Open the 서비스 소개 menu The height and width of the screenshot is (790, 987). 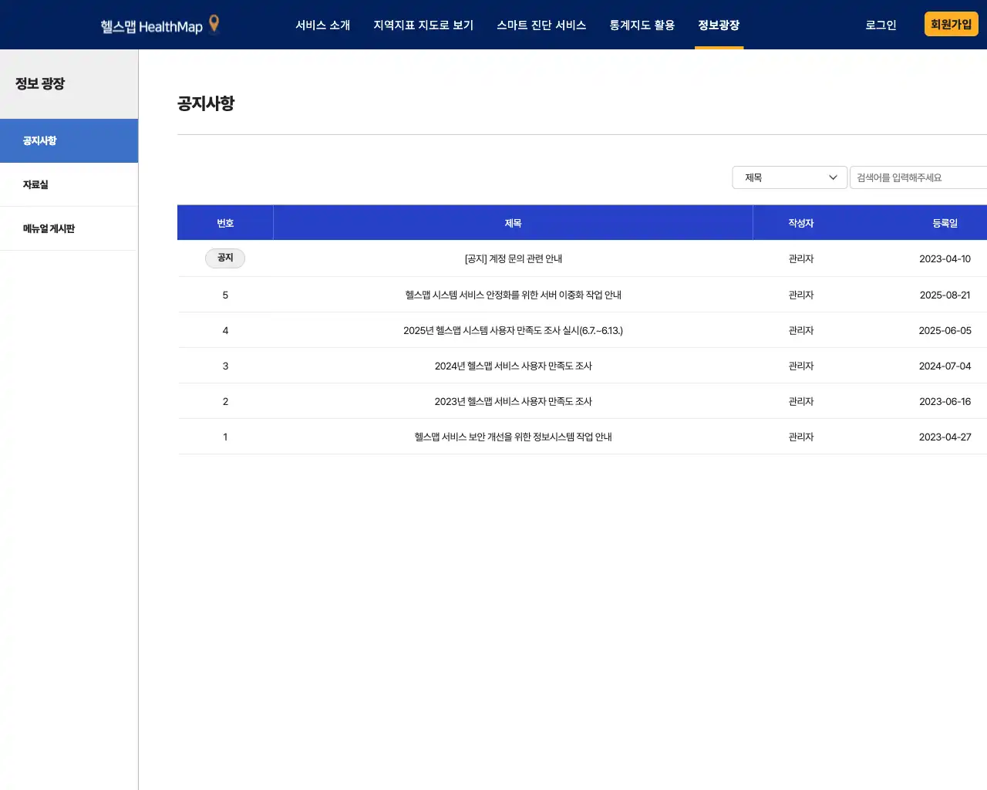[323, 25]
